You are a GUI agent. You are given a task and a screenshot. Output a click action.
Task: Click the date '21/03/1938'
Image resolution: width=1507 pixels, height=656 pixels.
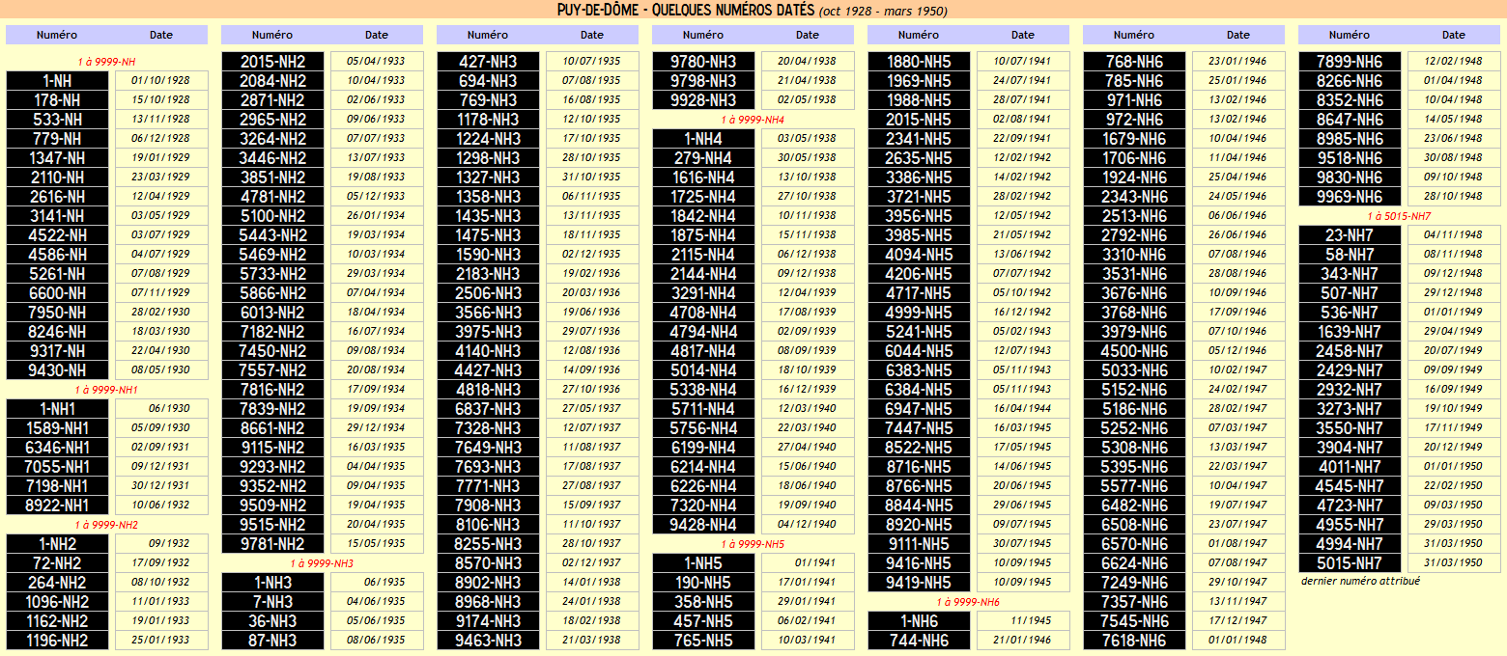[x=591, y=641]
